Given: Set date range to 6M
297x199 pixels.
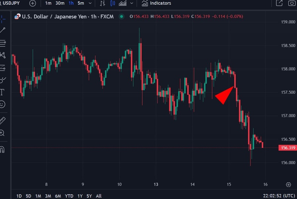Looking at the screenshot, I should (58, 196).
